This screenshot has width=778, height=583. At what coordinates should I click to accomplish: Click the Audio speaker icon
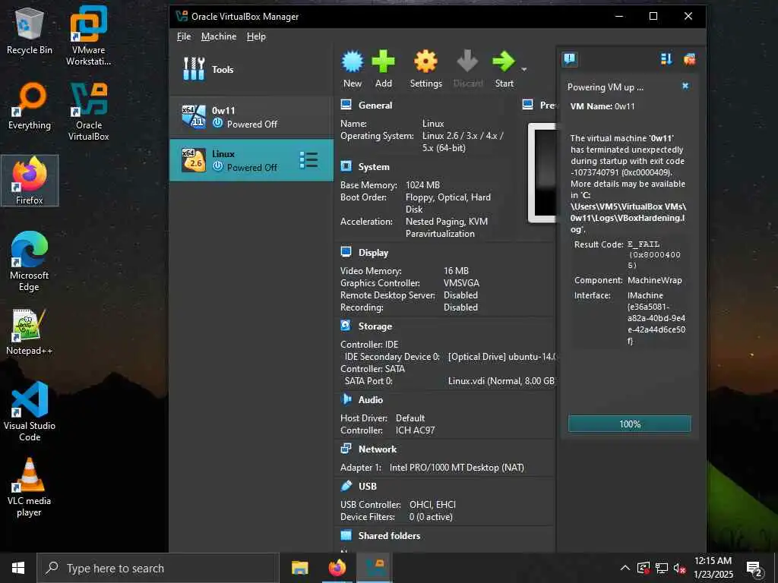pos(346,399)
